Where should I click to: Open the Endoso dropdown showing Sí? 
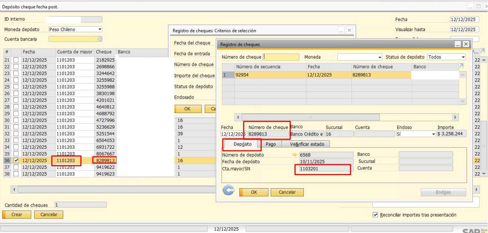[x=433, y=134]
